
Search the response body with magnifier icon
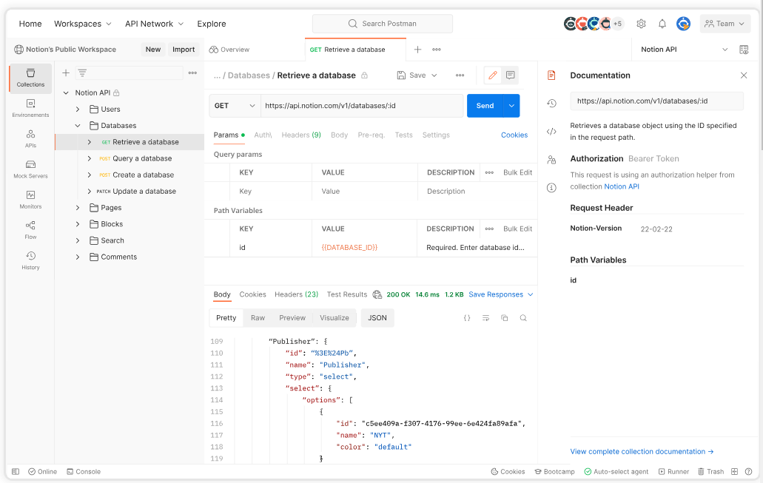pos(523,318)
